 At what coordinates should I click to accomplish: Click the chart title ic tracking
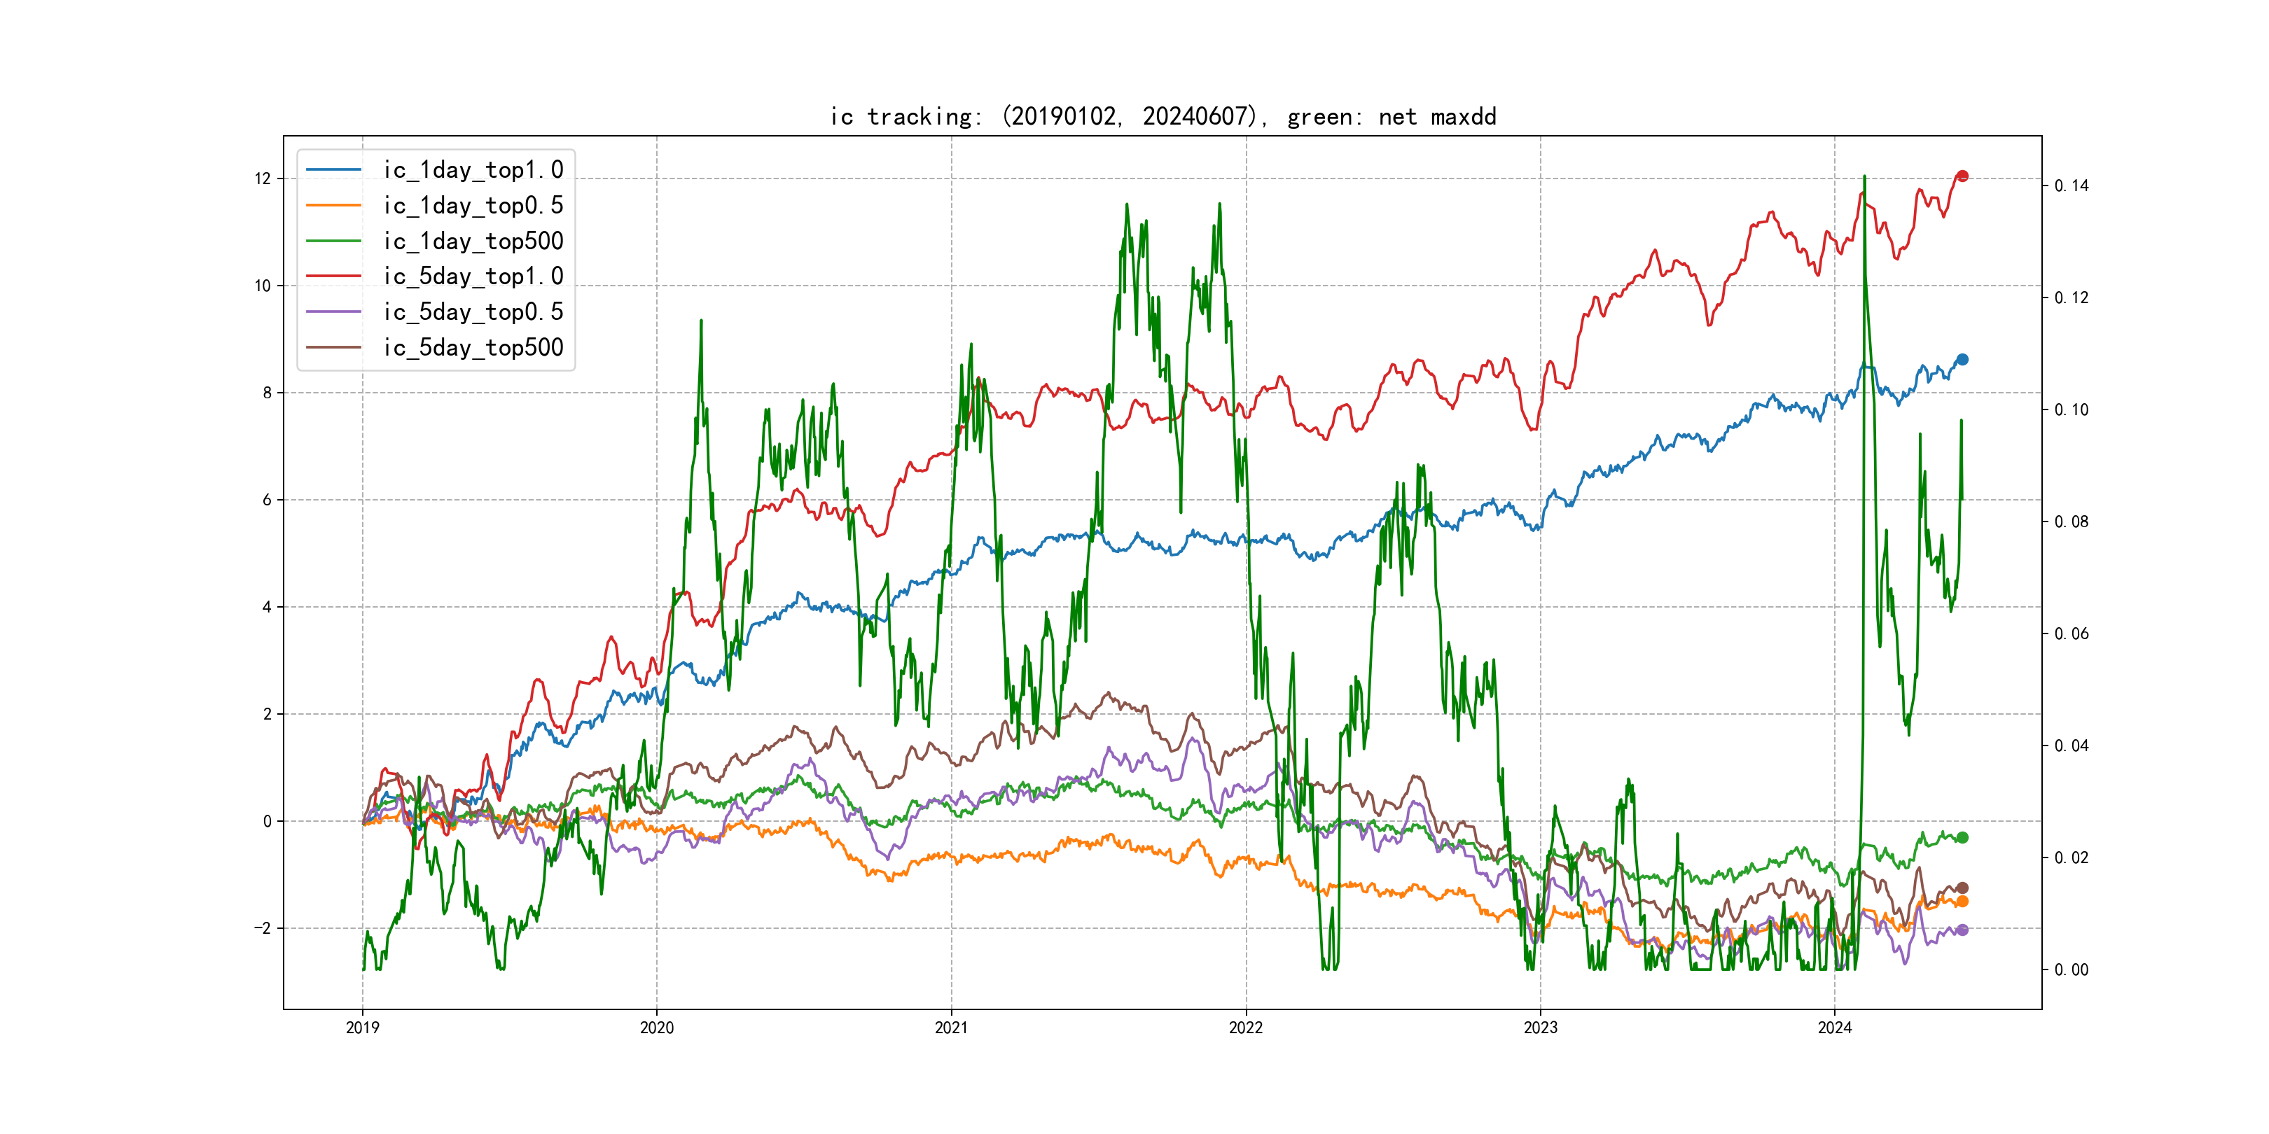[x=1163, y=116]
